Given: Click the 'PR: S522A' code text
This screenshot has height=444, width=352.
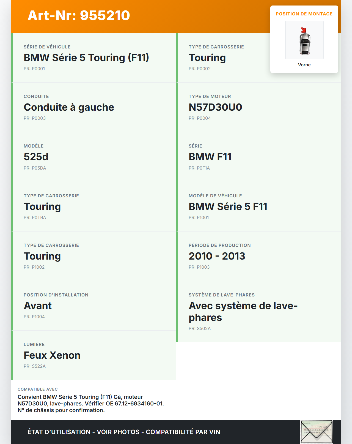Looking at the screenshot, I should (35, 366).
